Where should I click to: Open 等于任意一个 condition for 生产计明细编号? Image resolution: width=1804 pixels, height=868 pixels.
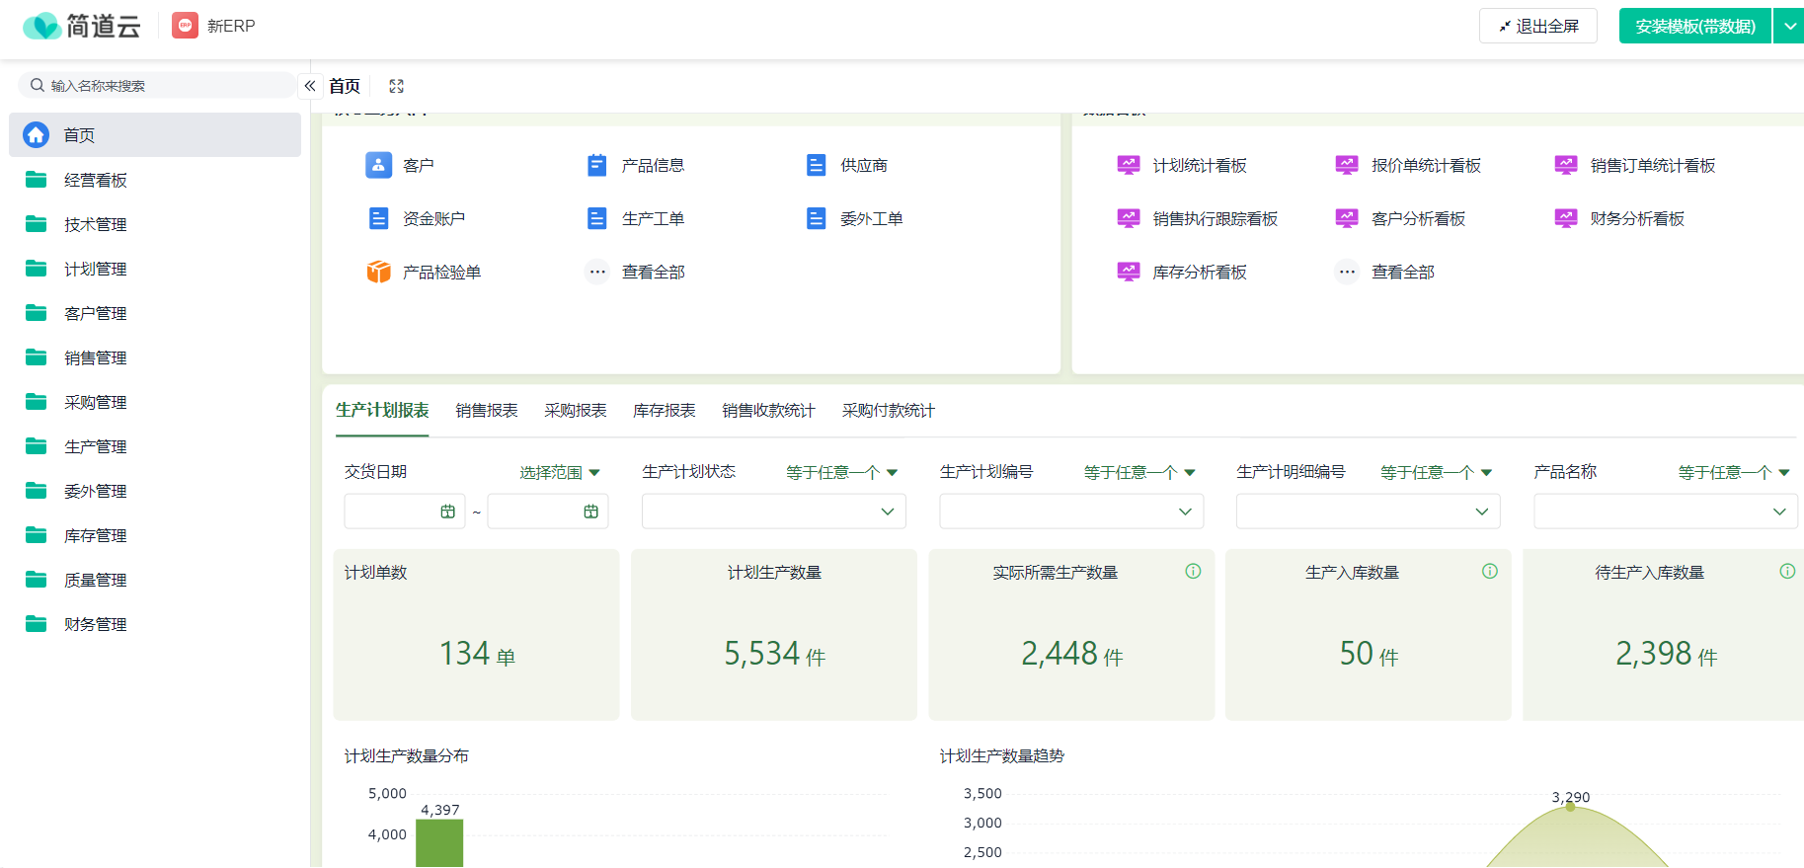click(x=1436, y=472)
